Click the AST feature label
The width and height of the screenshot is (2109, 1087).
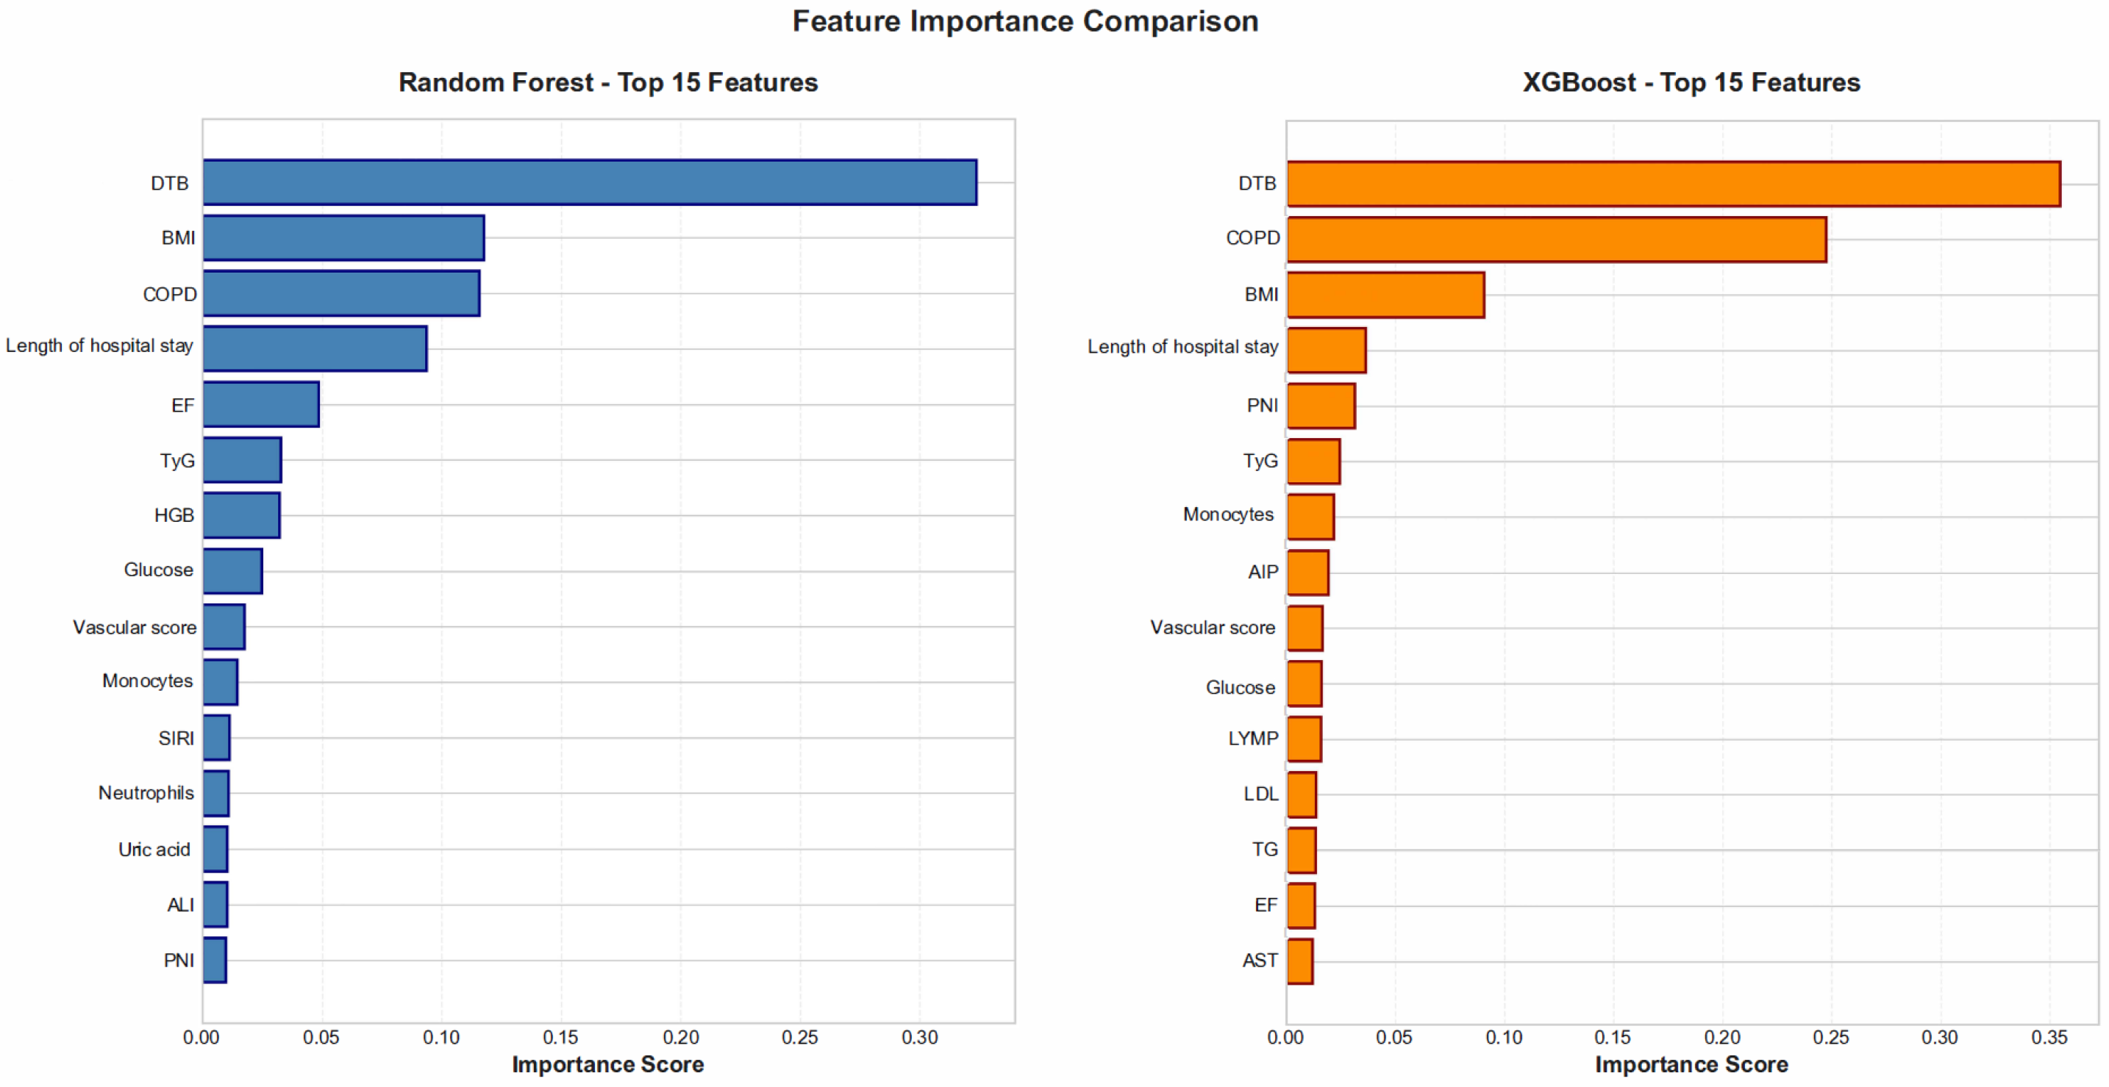pos(1260,961)
